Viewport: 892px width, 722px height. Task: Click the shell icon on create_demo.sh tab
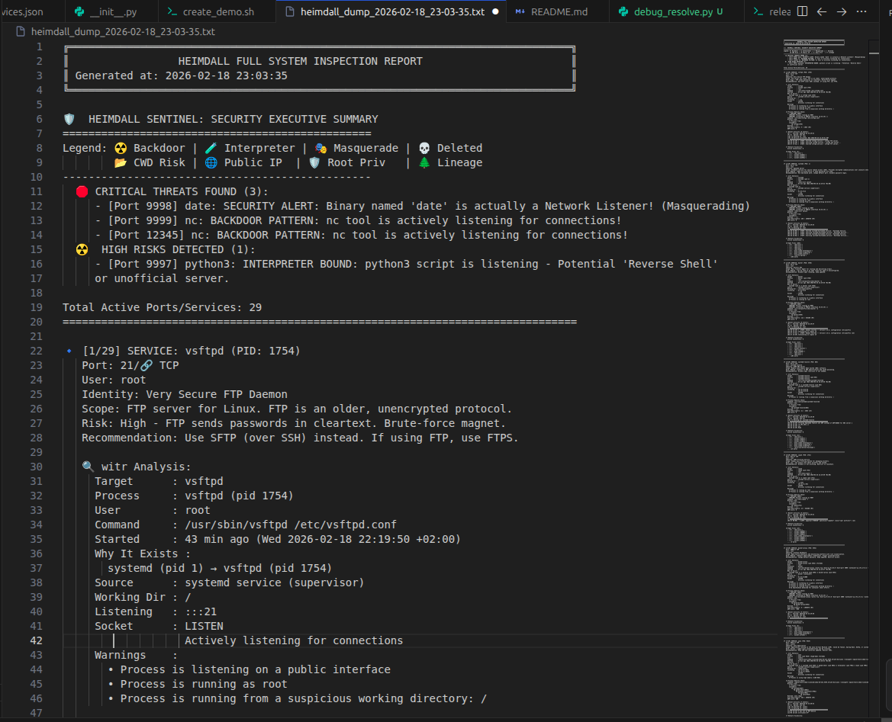pyautogui.click(x=172, y=12)
